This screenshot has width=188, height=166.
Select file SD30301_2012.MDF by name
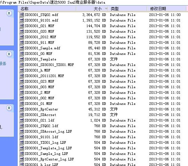40,37
